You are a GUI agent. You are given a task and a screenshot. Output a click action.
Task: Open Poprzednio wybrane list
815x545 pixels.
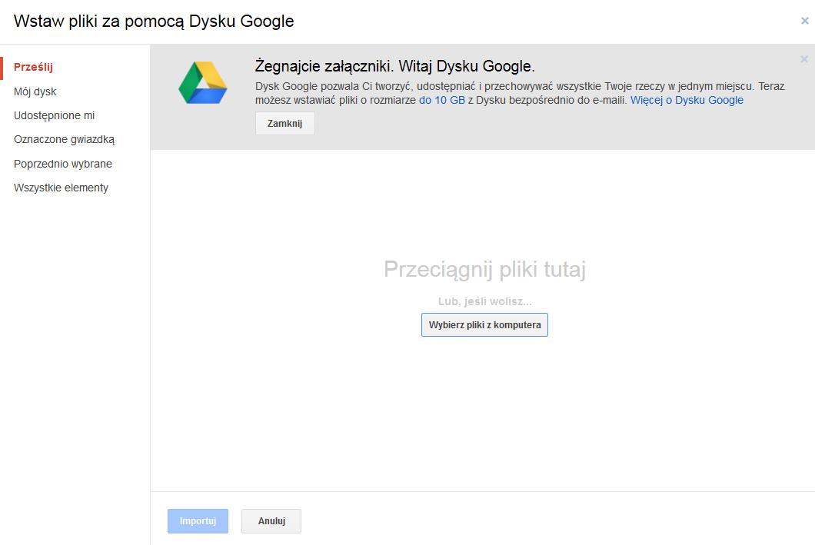[63, 164]
